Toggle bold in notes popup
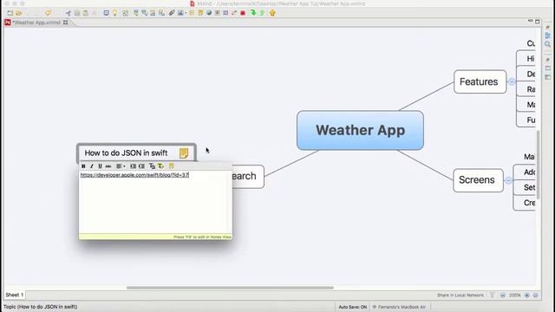555x312 pixels. tap(83, 166)
